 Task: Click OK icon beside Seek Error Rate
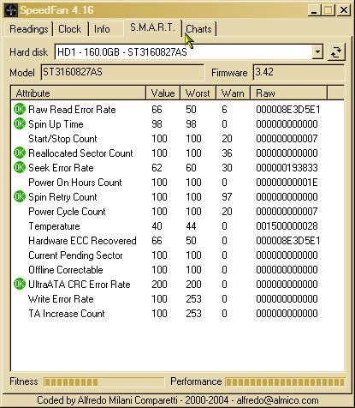(20, 167)
